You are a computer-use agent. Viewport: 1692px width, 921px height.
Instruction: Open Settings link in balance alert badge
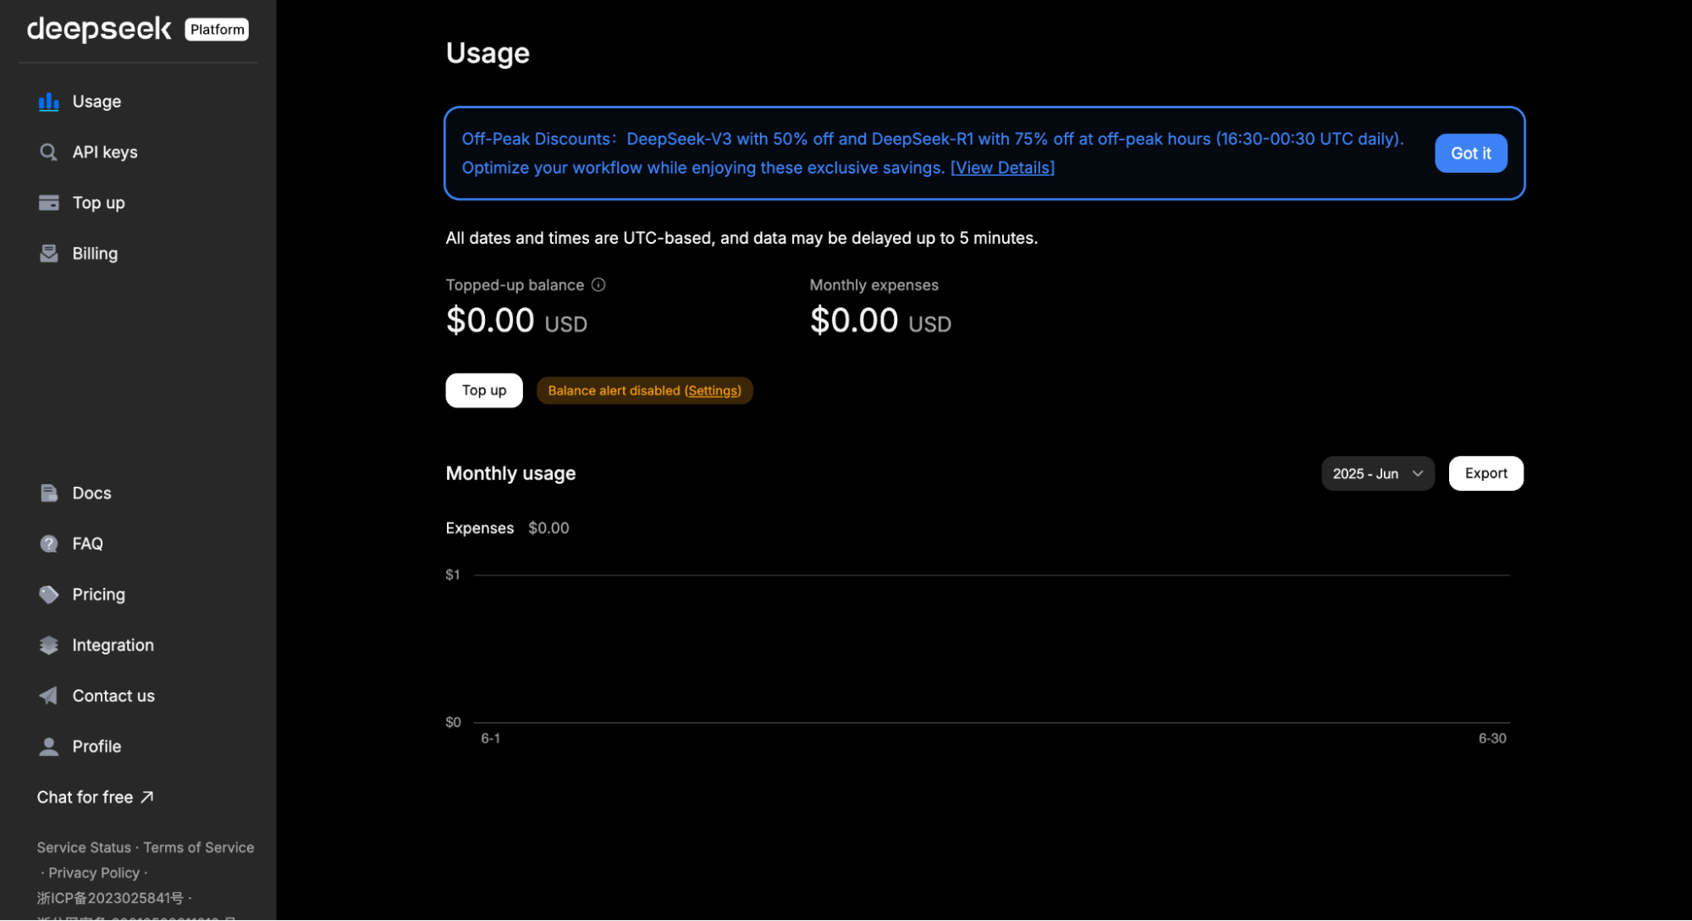point(713,390)
